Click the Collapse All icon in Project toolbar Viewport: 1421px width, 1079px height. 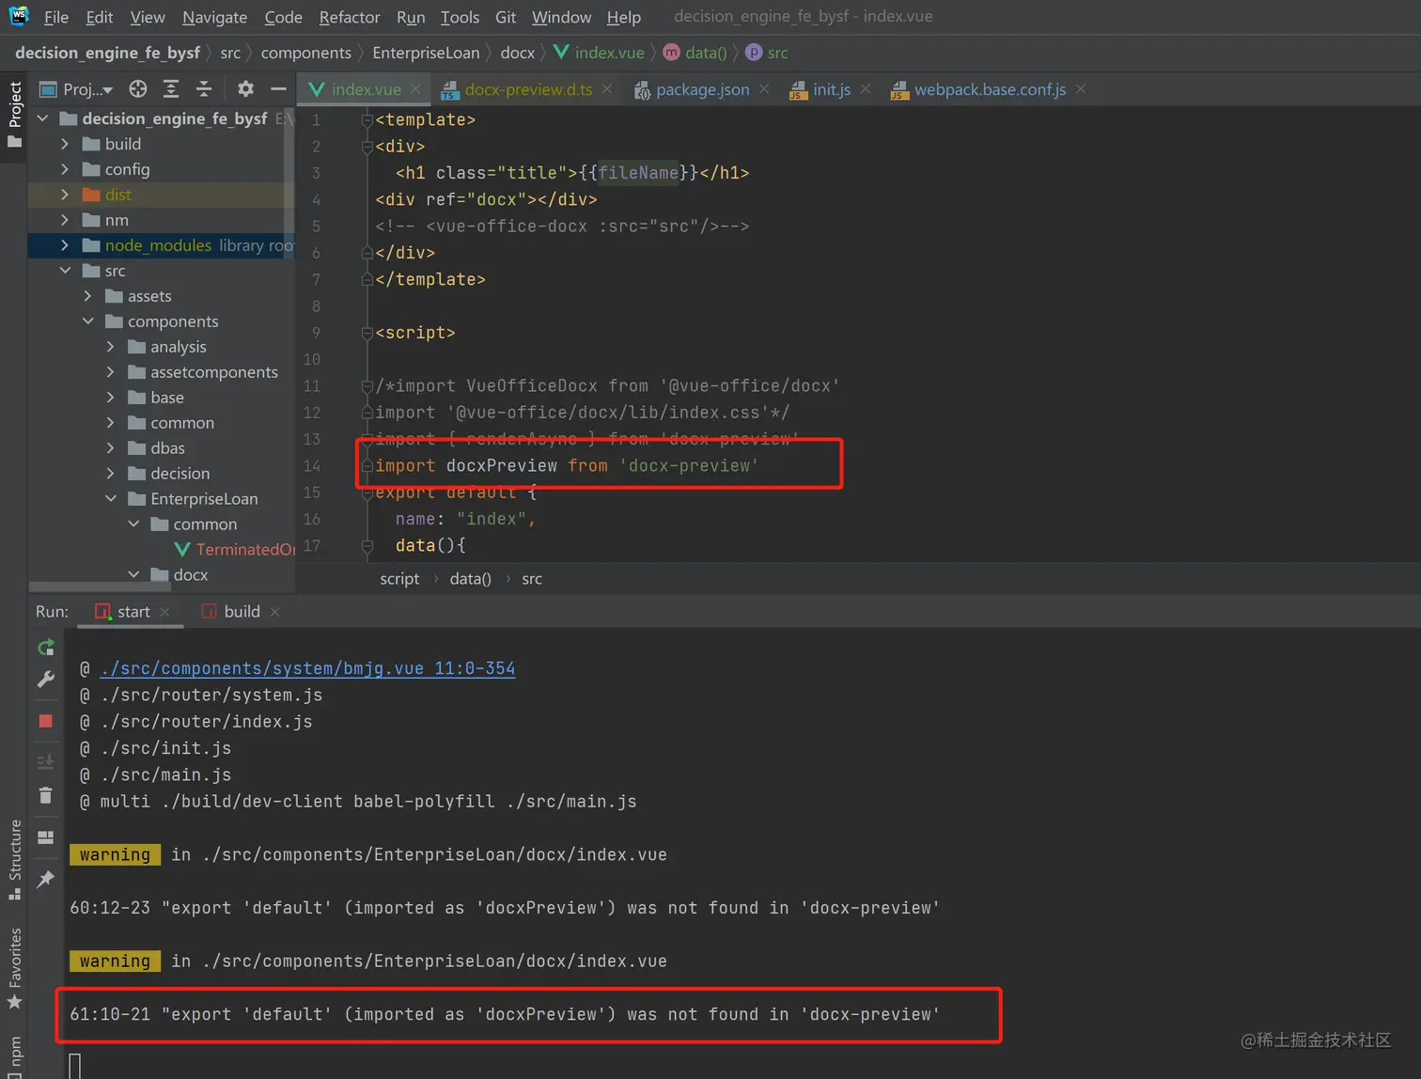click(204, 89)
